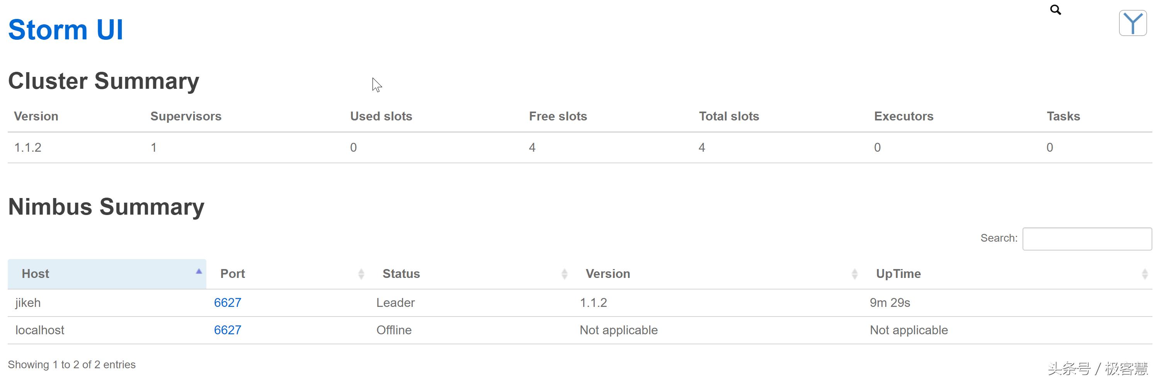
Task: Click the UpTime column sort arrows icon
Action: pos(1144,274)
